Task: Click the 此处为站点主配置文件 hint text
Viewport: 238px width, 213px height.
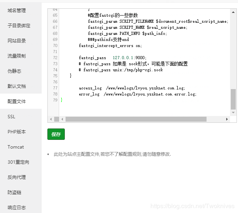Action: tap(112, 154)
